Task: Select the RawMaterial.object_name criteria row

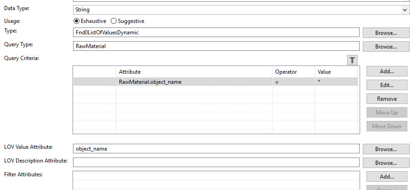Action: (215, 82)
